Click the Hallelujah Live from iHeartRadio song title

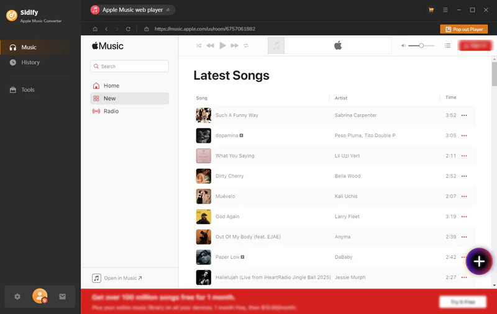273,277
